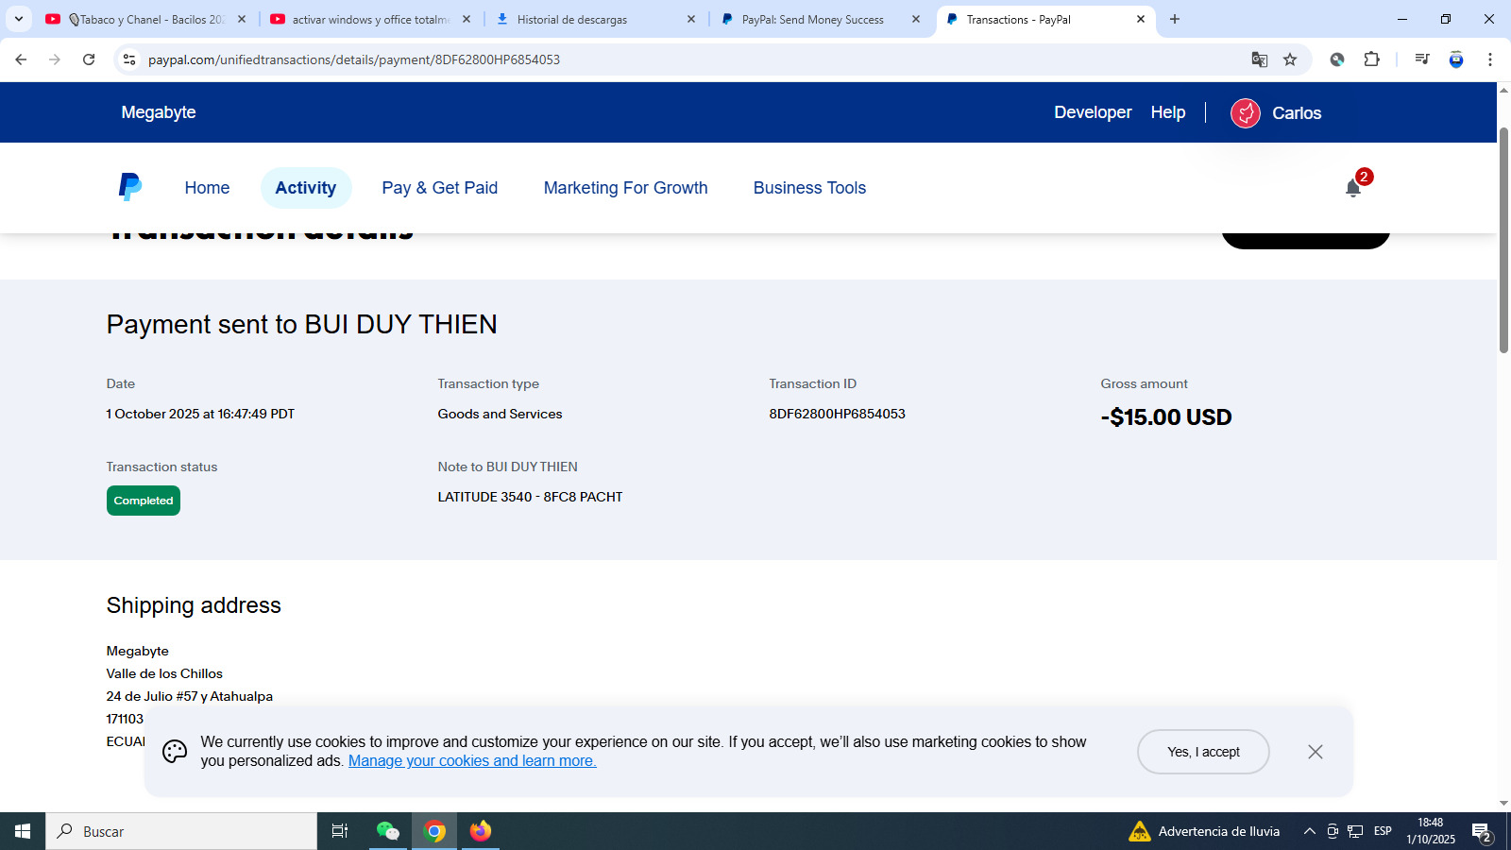Reload the page
The image size is (1511, 850).
point(89,59)
